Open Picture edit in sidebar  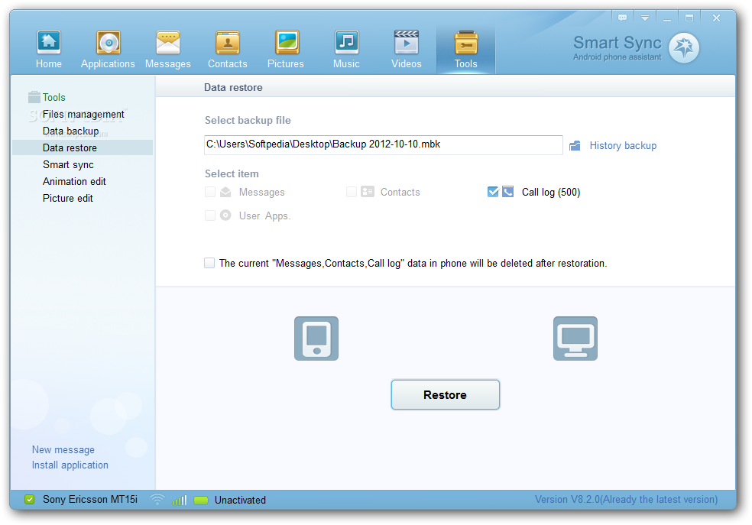click(x=67, y=198)
